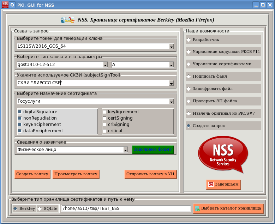Uncheck the digitalSignature checkbox
This screenshot has width=275, height=224.
pyautogui.click(x=20, y=112)
